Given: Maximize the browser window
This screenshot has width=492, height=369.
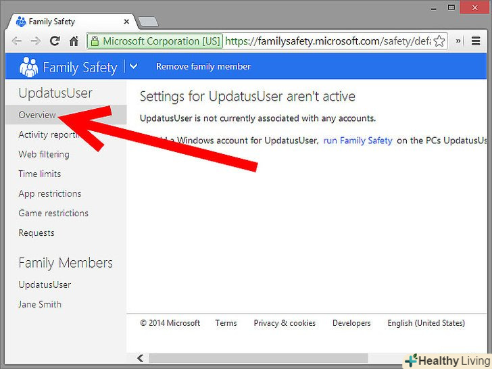Looking at the screenshot, I should (451, 7).
